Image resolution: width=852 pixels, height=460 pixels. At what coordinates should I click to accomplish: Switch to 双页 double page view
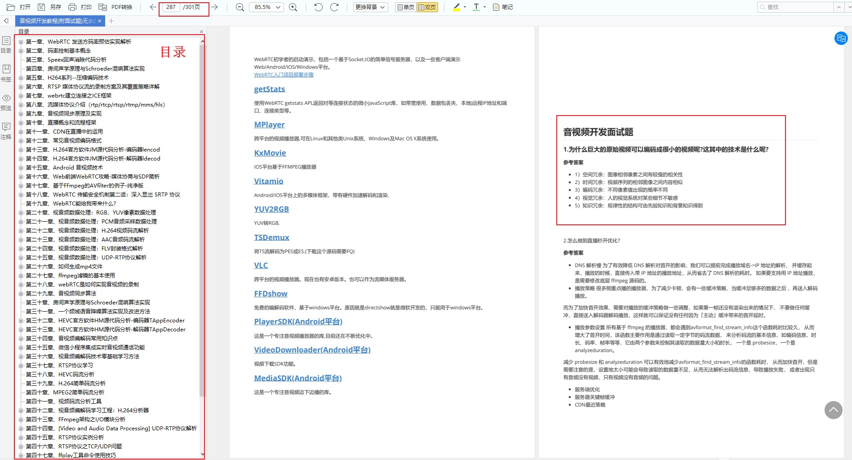427,7
